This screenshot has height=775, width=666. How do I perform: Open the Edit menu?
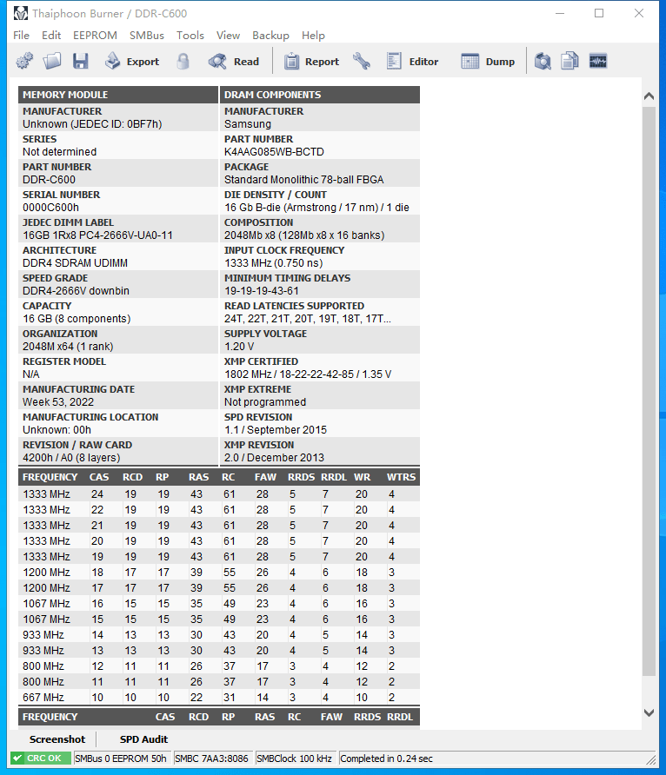pyautogui.click(x=51, y=35)
